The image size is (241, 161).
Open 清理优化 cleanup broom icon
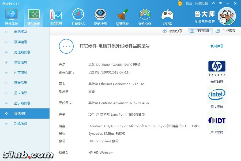point(123,17)
